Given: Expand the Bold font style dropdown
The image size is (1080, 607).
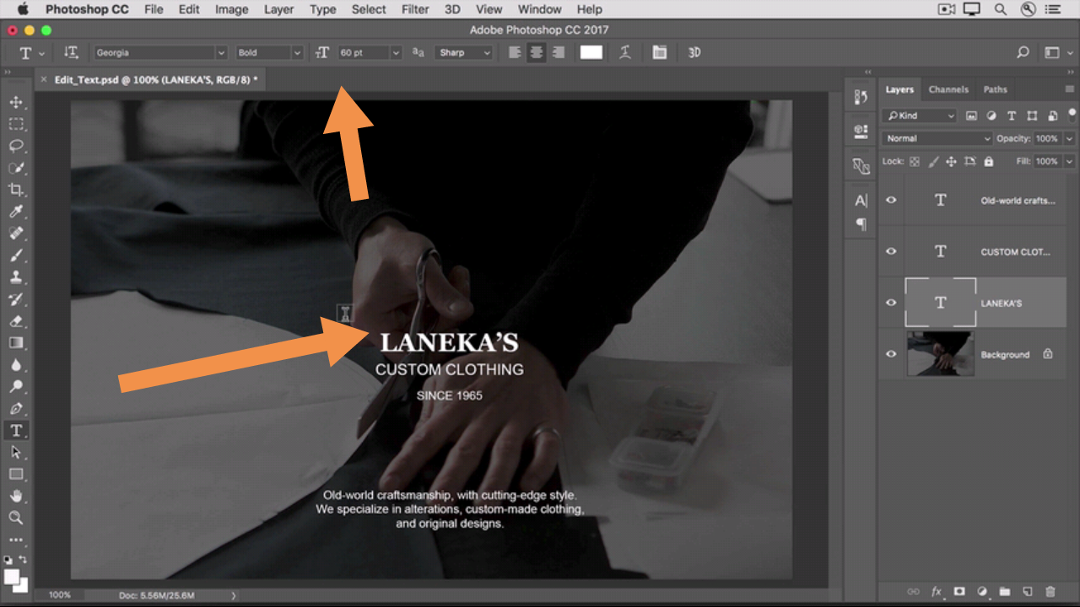Looking at the screenshot, I should (268, 52).
